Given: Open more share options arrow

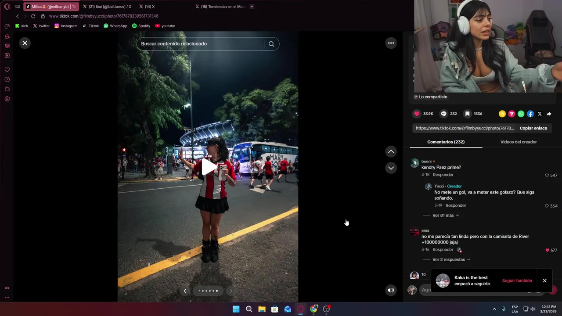Looking at the screenshot, I should pos(549,114).
